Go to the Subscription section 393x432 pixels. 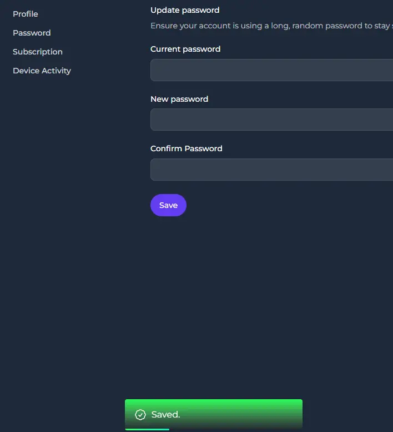coord(38,52)
